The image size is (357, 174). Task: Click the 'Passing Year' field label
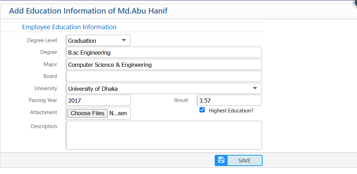(43, 100)
